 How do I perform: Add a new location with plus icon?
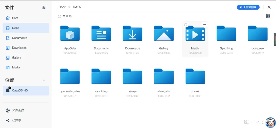[44, 80]
